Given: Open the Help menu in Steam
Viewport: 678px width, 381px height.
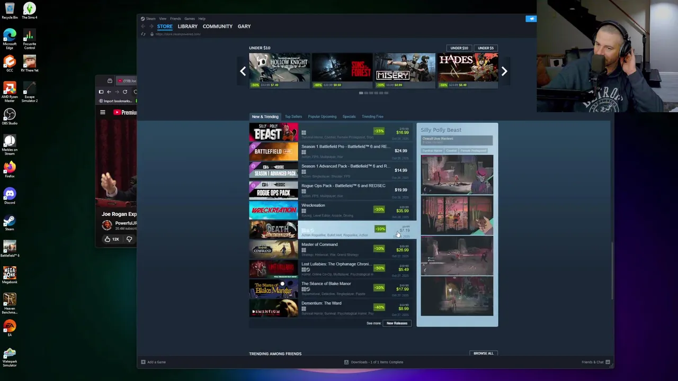Looking at the screenshot, I should point(202,19).
